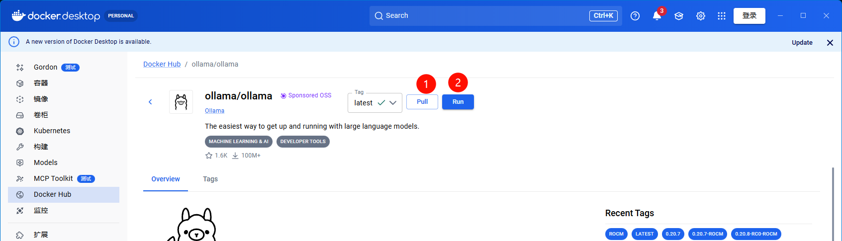Viewport: 842px width, 241px height.
Task: Click the MCP Toolkit icon
Action: [20, 179]
